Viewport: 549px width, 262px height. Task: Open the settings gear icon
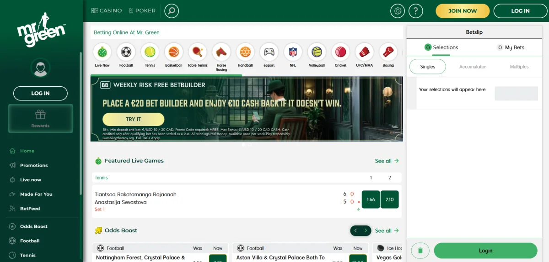[398, 10]
